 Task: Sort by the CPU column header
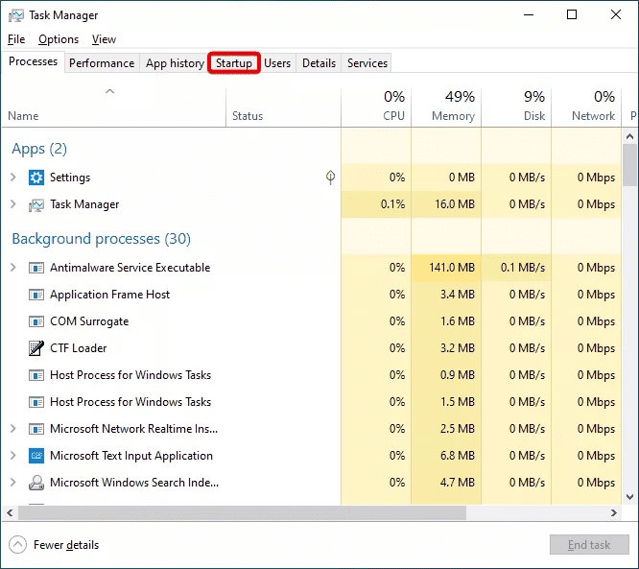click(376, 108)
